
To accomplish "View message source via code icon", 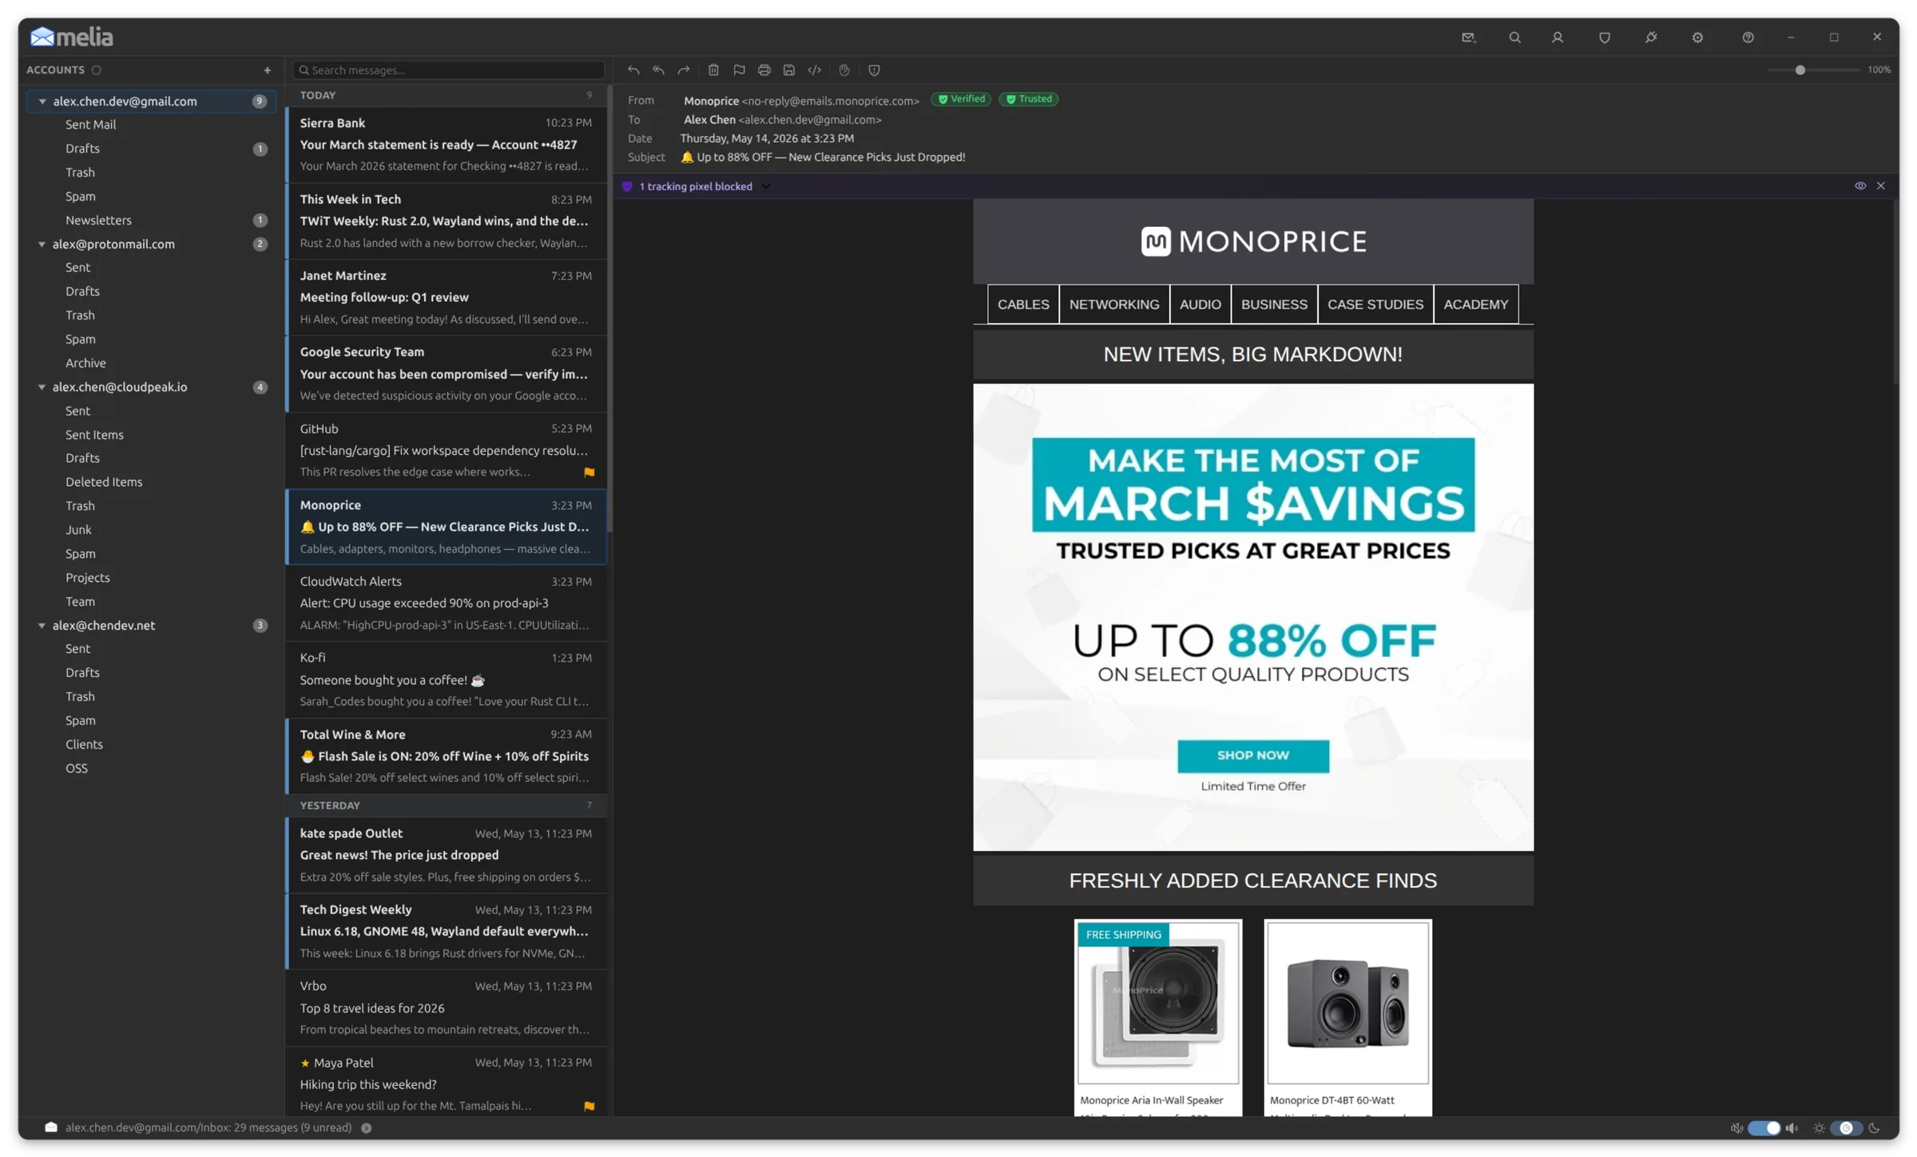I will point(814,70).
